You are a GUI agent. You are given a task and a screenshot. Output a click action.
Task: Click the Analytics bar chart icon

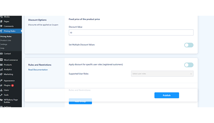[x=1, y=69]
